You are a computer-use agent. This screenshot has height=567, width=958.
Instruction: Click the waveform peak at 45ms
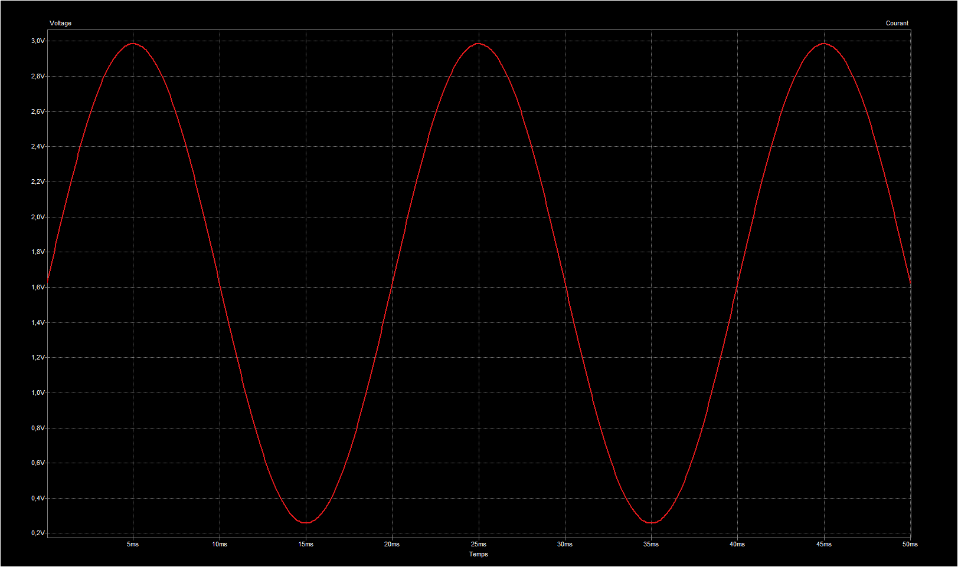click(x=824, y=44)
